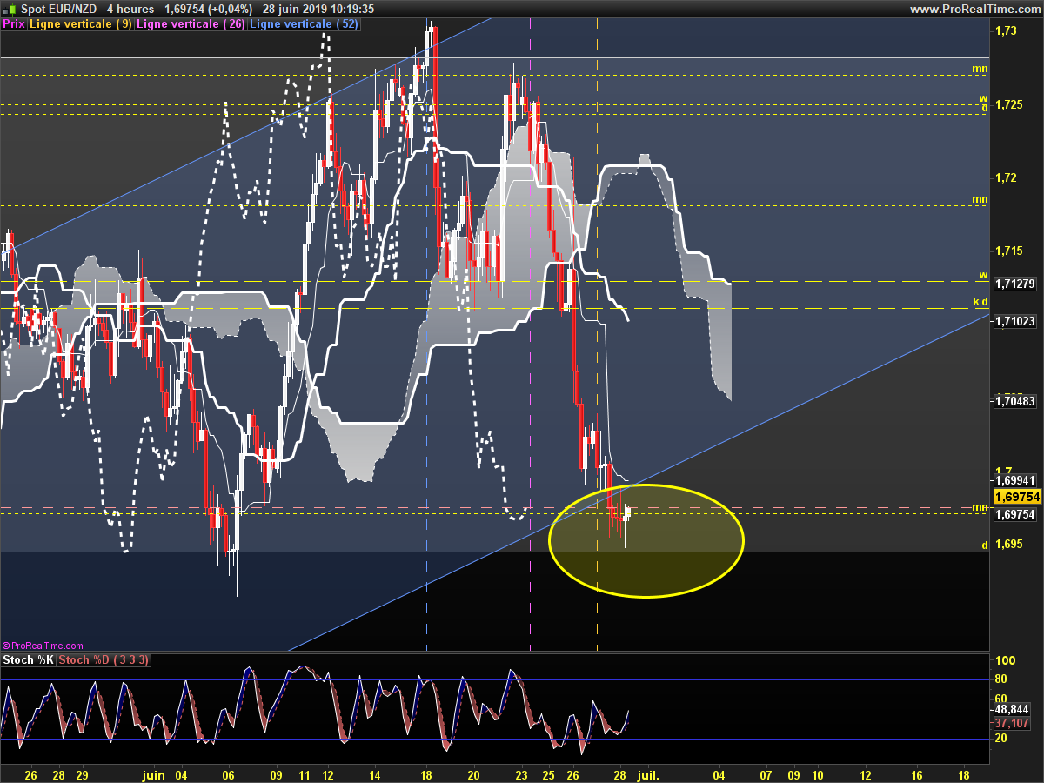1044x783 pixels.
Task: Select the Ligne verticale (52) label
Action: tap(304, 24)
